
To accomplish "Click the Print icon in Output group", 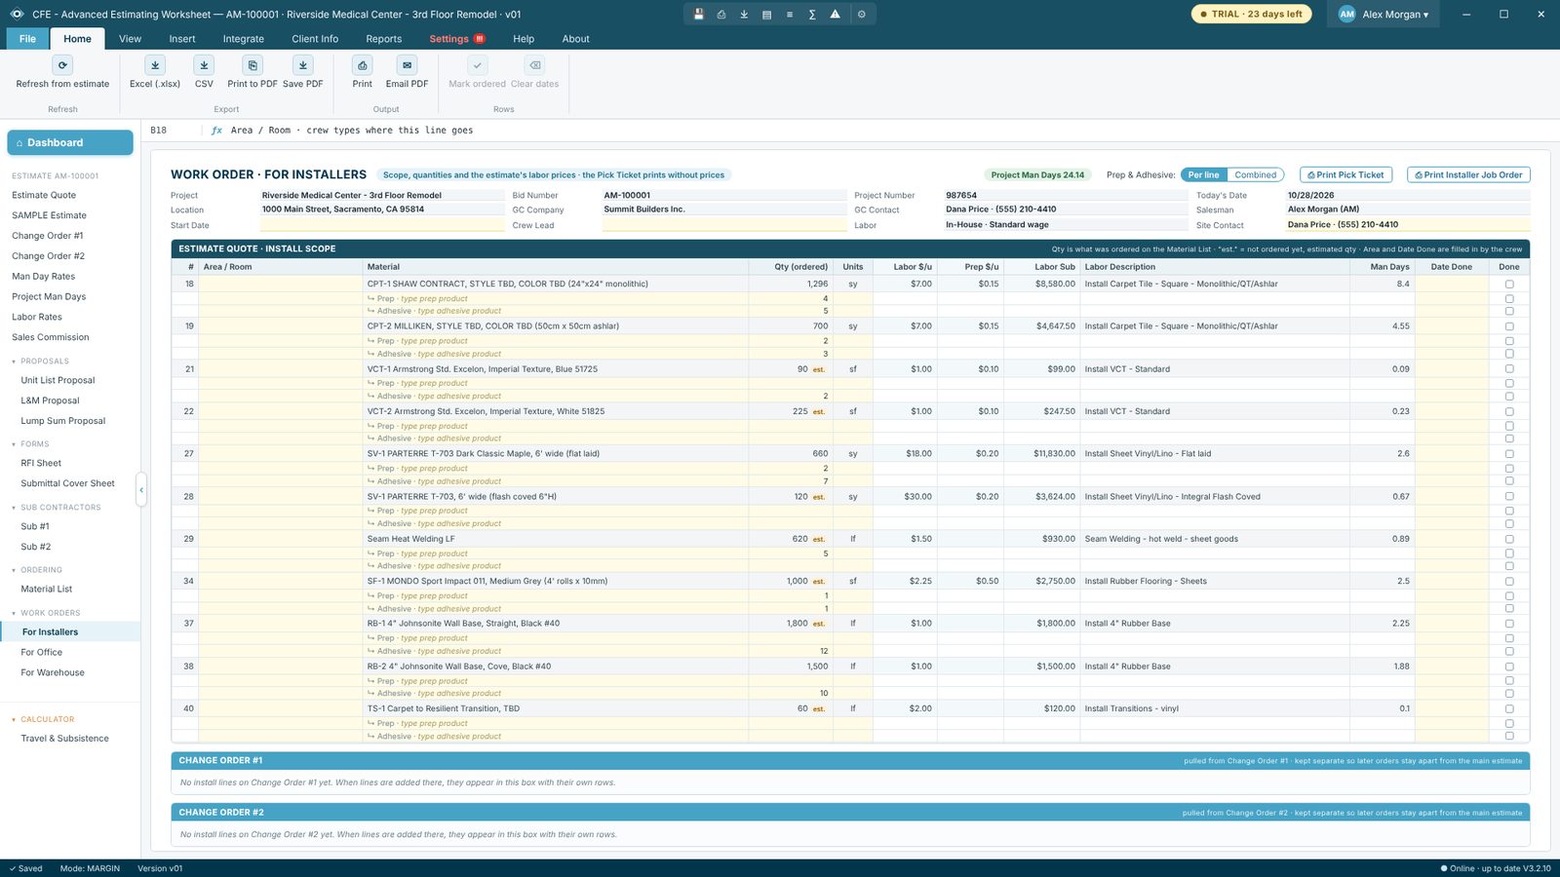I will (363, 65).
